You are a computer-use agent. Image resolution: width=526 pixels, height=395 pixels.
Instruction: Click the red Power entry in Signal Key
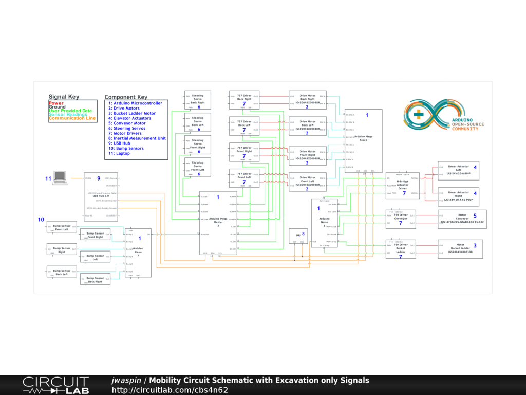(57, 103)
